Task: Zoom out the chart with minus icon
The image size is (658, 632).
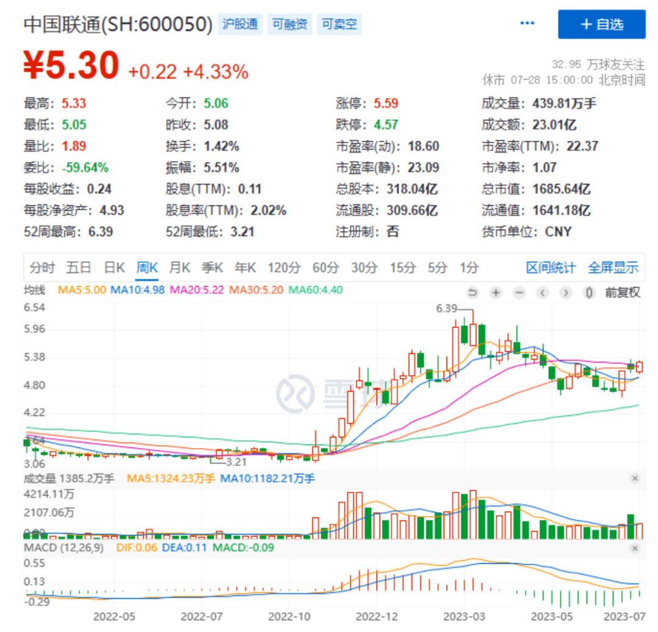Action: pos(519,293)
